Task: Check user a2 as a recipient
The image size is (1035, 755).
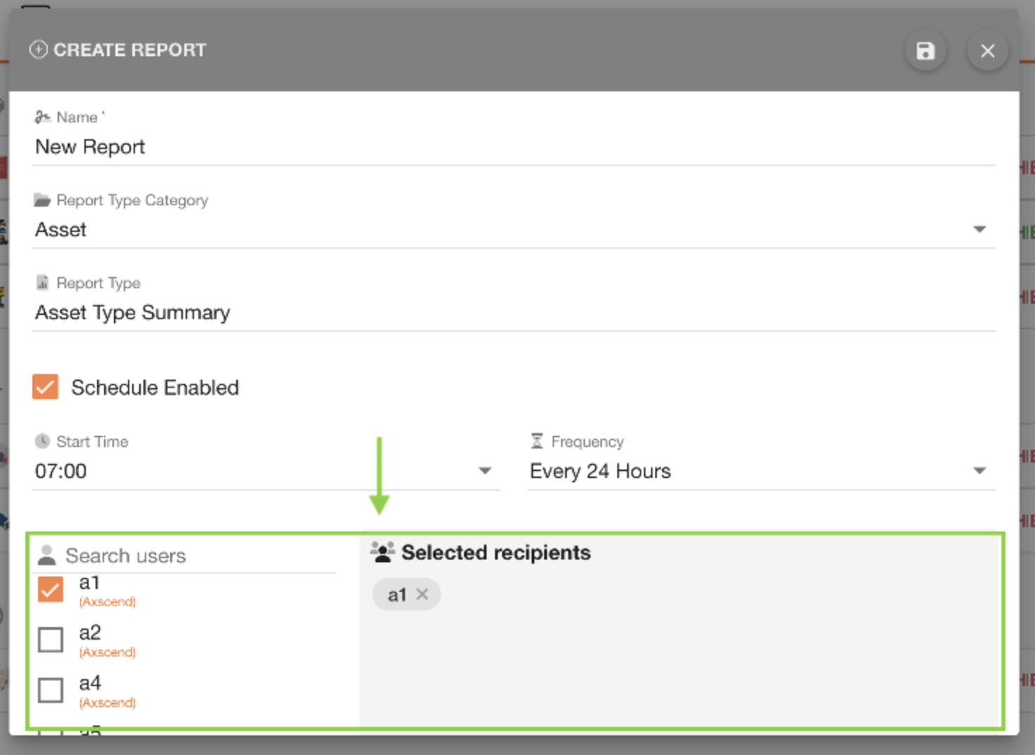Action: tap(50, 640)
